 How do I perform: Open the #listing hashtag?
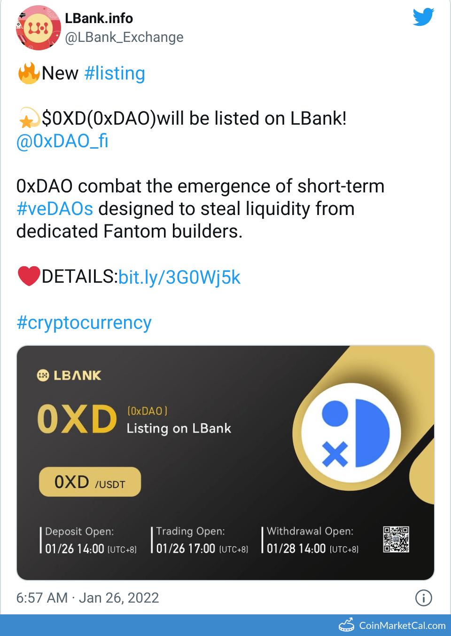tap(115, 73)
